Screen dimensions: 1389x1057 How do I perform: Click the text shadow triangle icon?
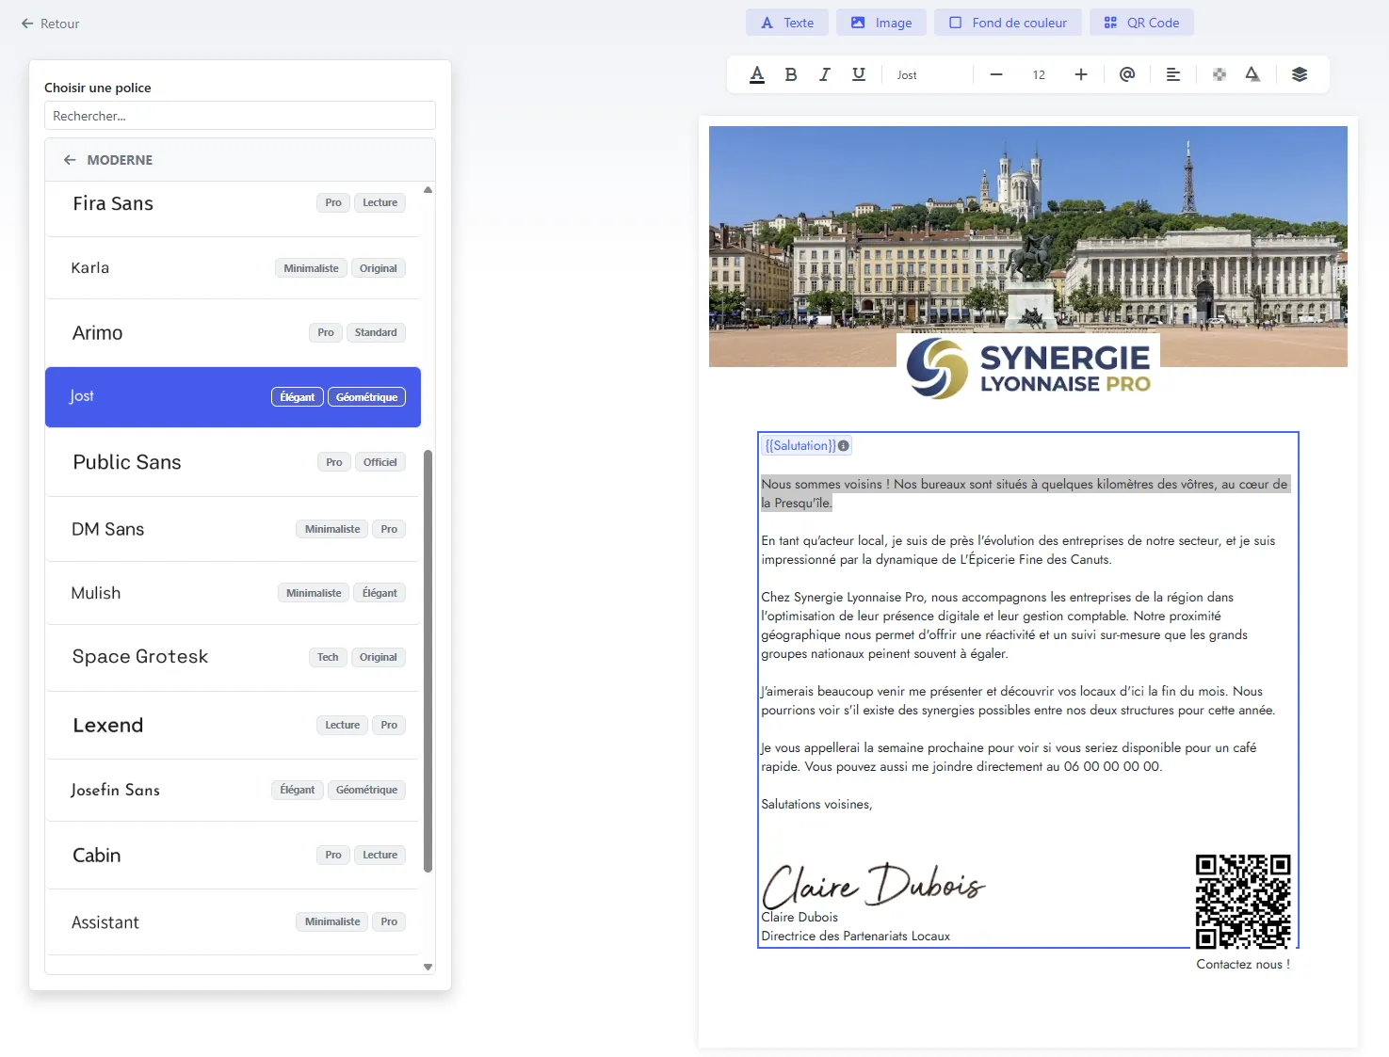tap(1252, 74)
